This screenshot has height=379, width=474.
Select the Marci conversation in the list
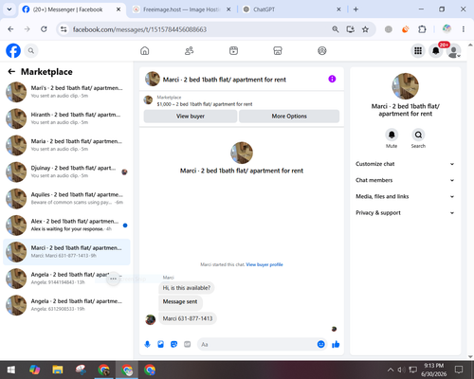point(66,252)
